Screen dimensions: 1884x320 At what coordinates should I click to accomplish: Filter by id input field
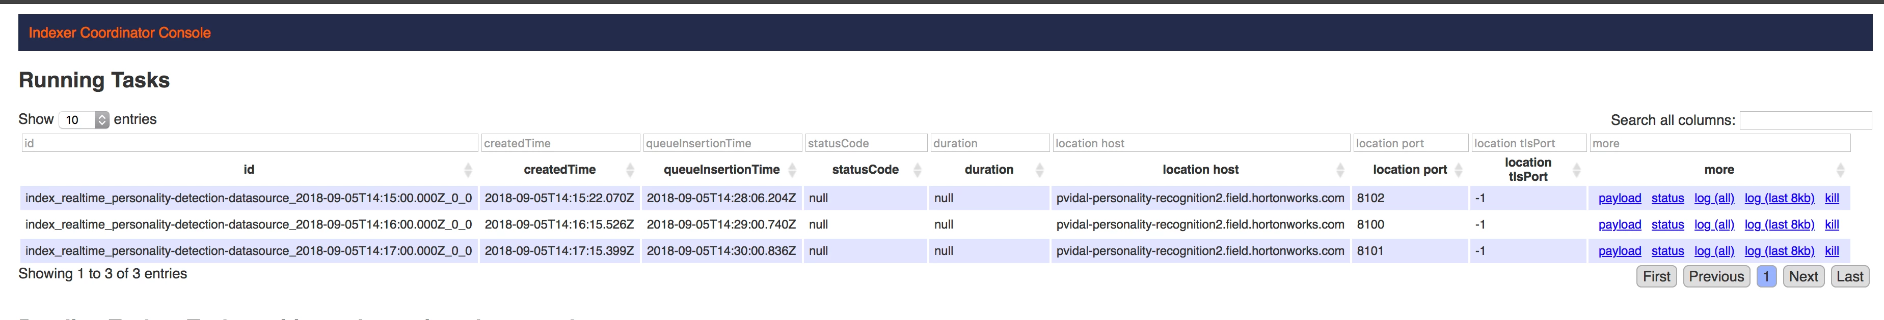click(x=250, y=143)
